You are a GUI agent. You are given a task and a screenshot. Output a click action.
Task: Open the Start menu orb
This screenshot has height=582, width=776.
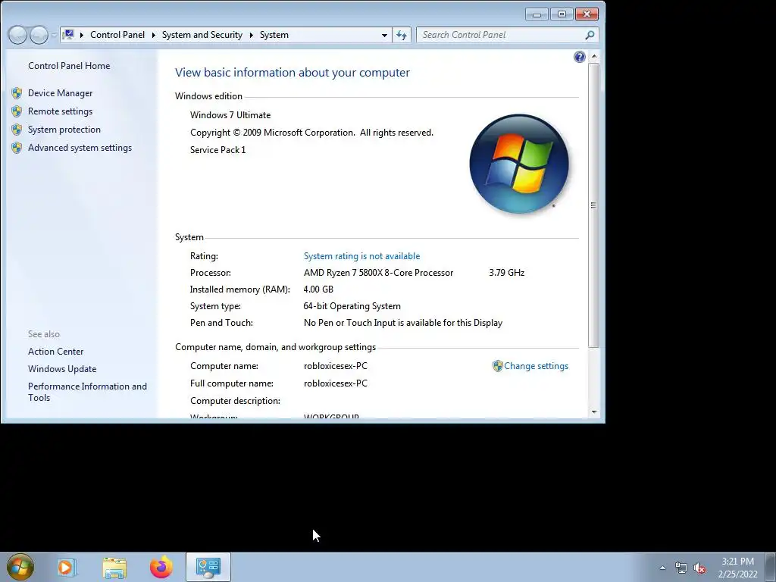(20, 567)
